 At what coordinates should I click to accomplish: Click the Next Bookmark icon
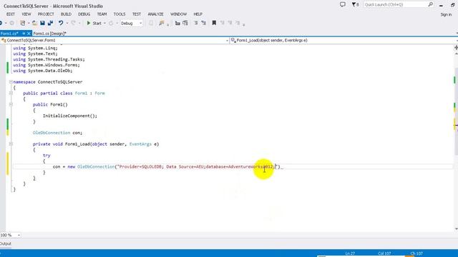tap(230, 23)
